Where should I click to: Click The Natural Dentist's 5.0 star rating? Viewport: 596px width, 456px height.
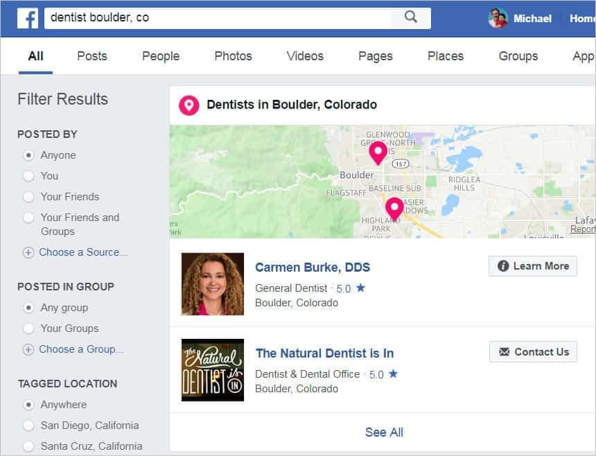click(383, 374)
